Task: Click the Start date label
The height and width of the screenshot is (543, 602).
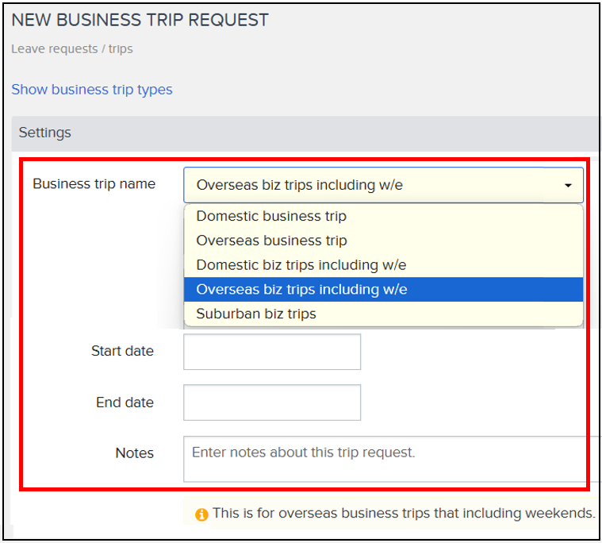Action: 122,351
